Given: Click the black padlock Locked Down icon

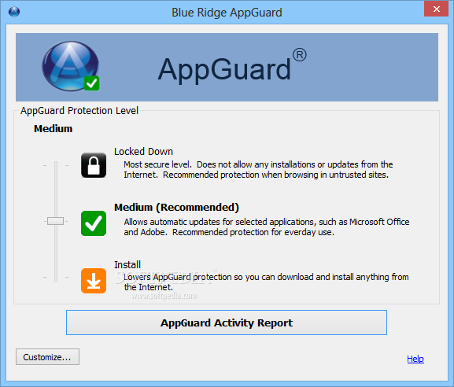Looking at the screenshot, I should click(94, 165).
